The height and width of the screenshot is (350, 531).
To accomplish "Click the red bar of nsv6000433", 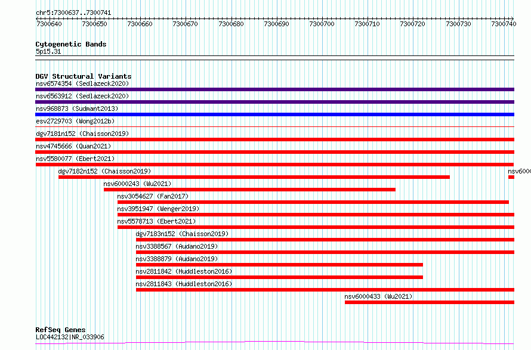I will [430, 302].
